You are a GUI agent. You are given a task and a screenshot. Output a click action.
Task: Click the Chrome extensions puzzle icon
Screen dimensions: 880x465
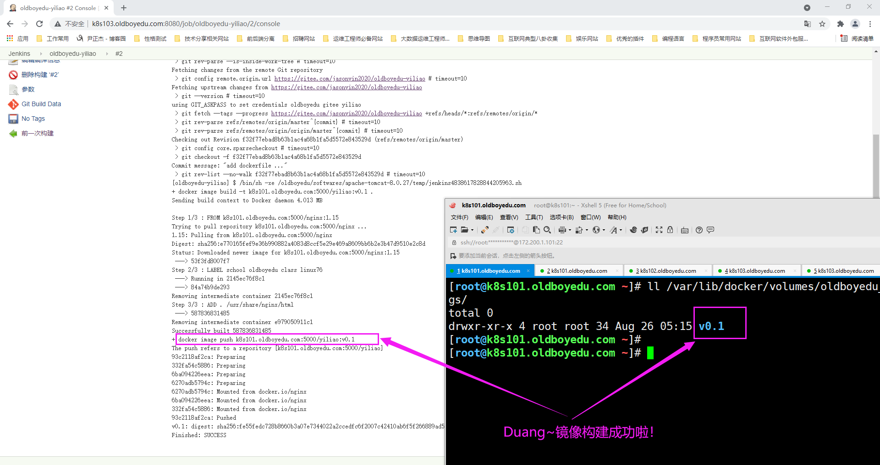[840, 24]
